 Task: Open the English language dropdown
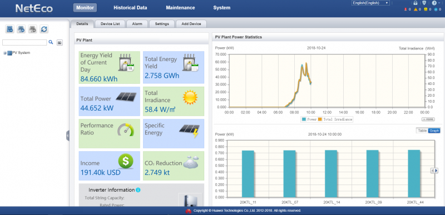click(x=370, y=3)
